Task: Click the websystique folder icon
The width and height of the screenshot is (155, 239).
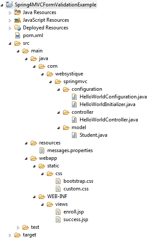Action: click(50, 74)
